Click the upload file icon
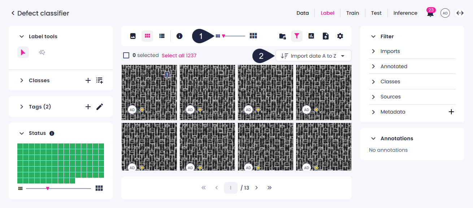This screenshot has width=473, height=208. click(326, 36)
